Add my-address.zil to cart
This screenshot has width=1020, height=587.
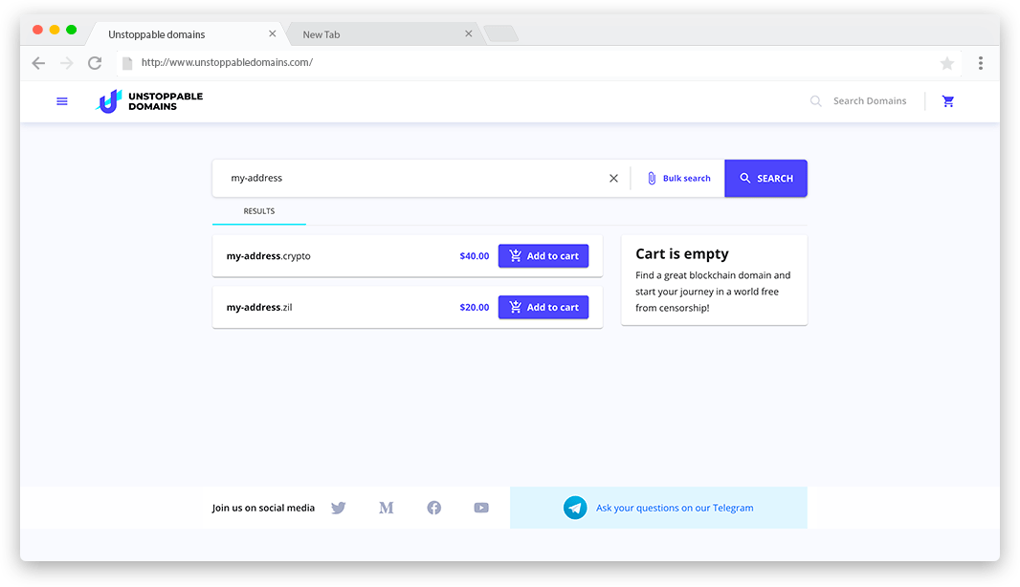point(543,308)
